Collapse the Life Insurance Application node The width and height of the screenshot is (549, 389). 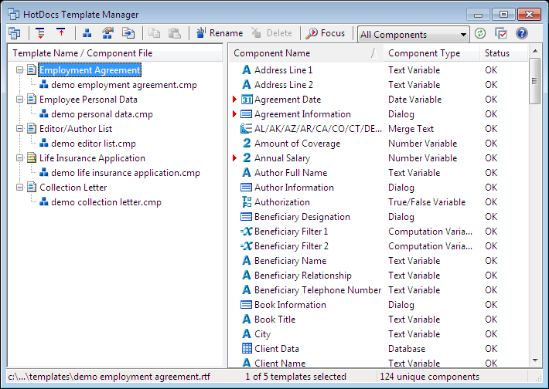point(20,158)
